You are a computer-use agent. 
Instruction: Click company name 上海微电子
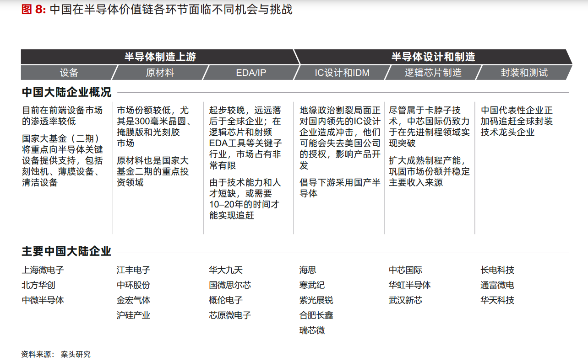pos(43,270)
